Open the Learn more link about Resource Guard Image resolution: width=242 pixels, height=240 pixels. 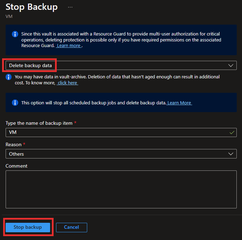tap(69, 46)
